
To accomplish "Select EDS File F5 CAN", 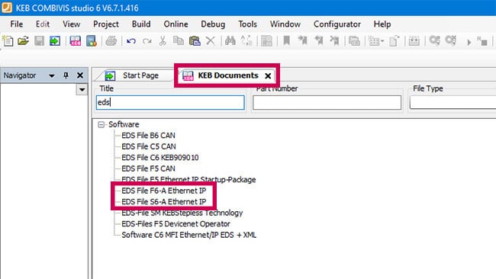I will tap(148, 168).
